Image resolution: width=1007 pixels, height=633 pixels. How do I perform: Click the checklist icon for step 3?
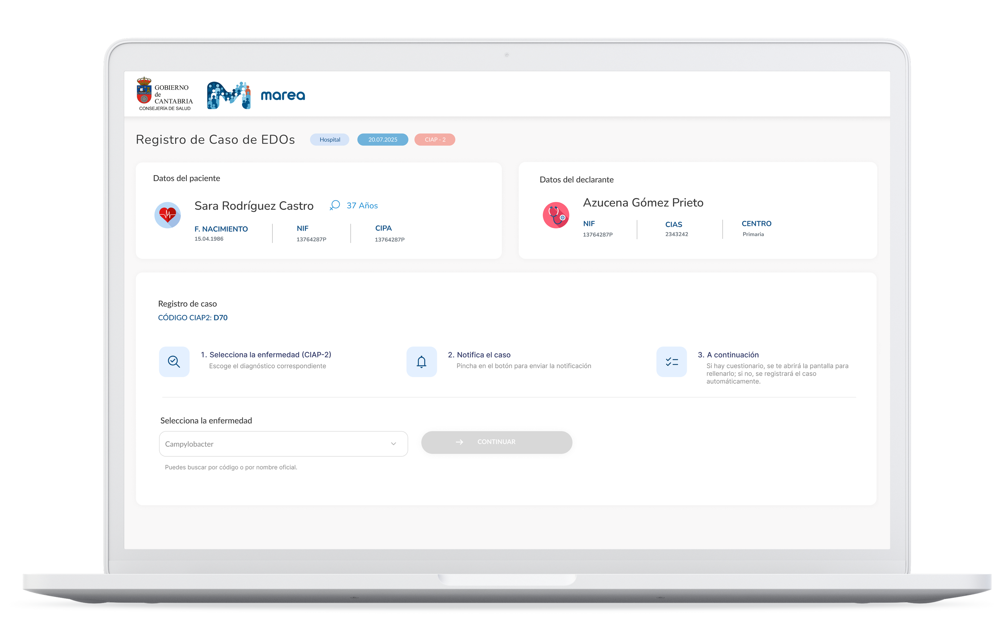click(672, 361)
